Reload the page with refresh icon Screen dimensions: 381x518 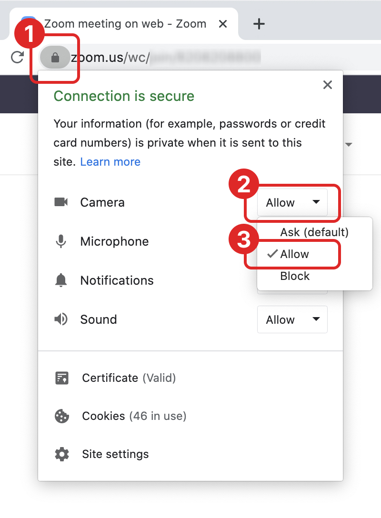click(18, 58)
